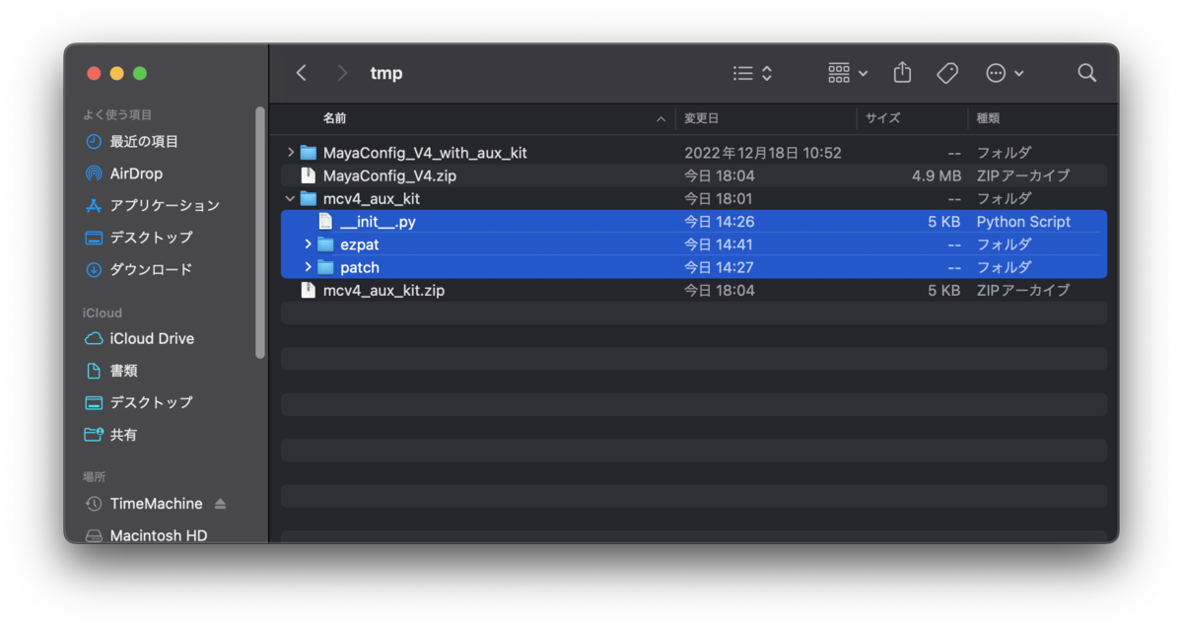1183x628 pixels.
Task: Open AirDrop in the sidebar
Action: [x=136, y=174]
